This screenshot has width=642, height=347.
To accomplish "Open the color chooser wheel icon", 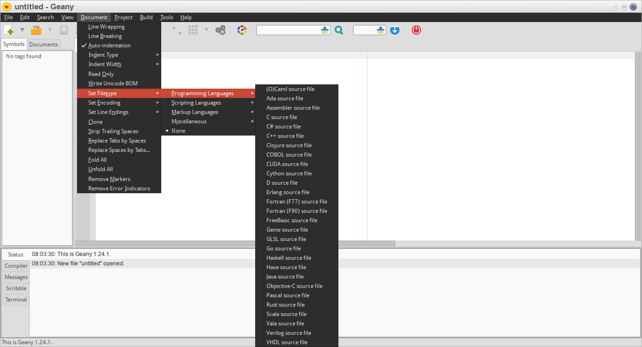I will [x=242, y=30].
